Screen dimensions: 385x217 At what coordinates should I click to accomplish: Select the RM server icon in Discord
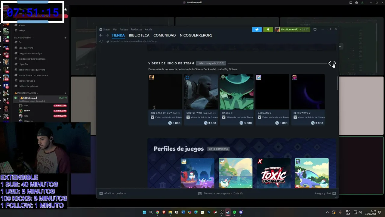6,86
